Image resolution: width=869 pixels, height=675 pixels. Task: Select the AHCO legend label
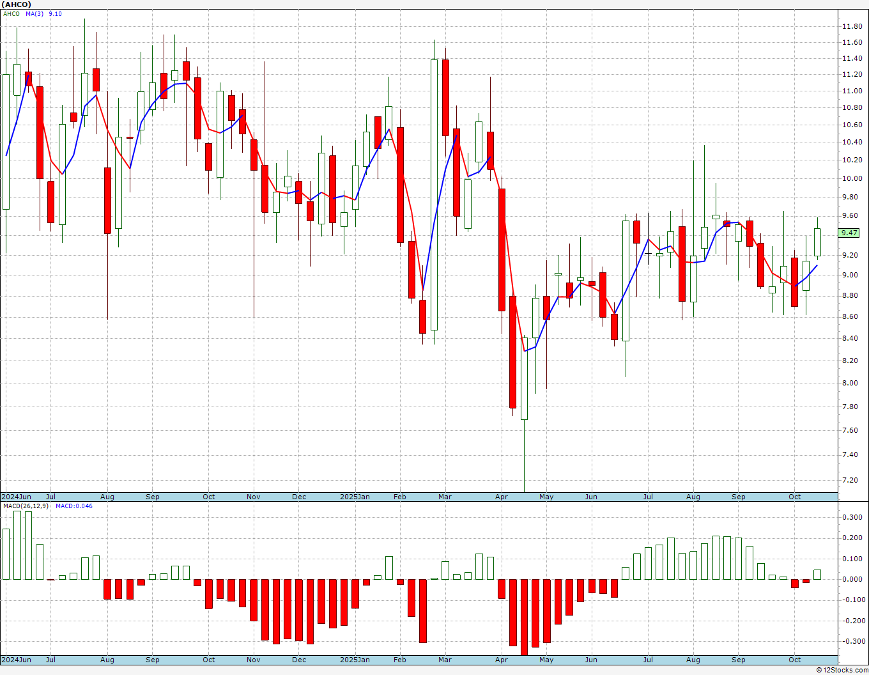[12, 13]
